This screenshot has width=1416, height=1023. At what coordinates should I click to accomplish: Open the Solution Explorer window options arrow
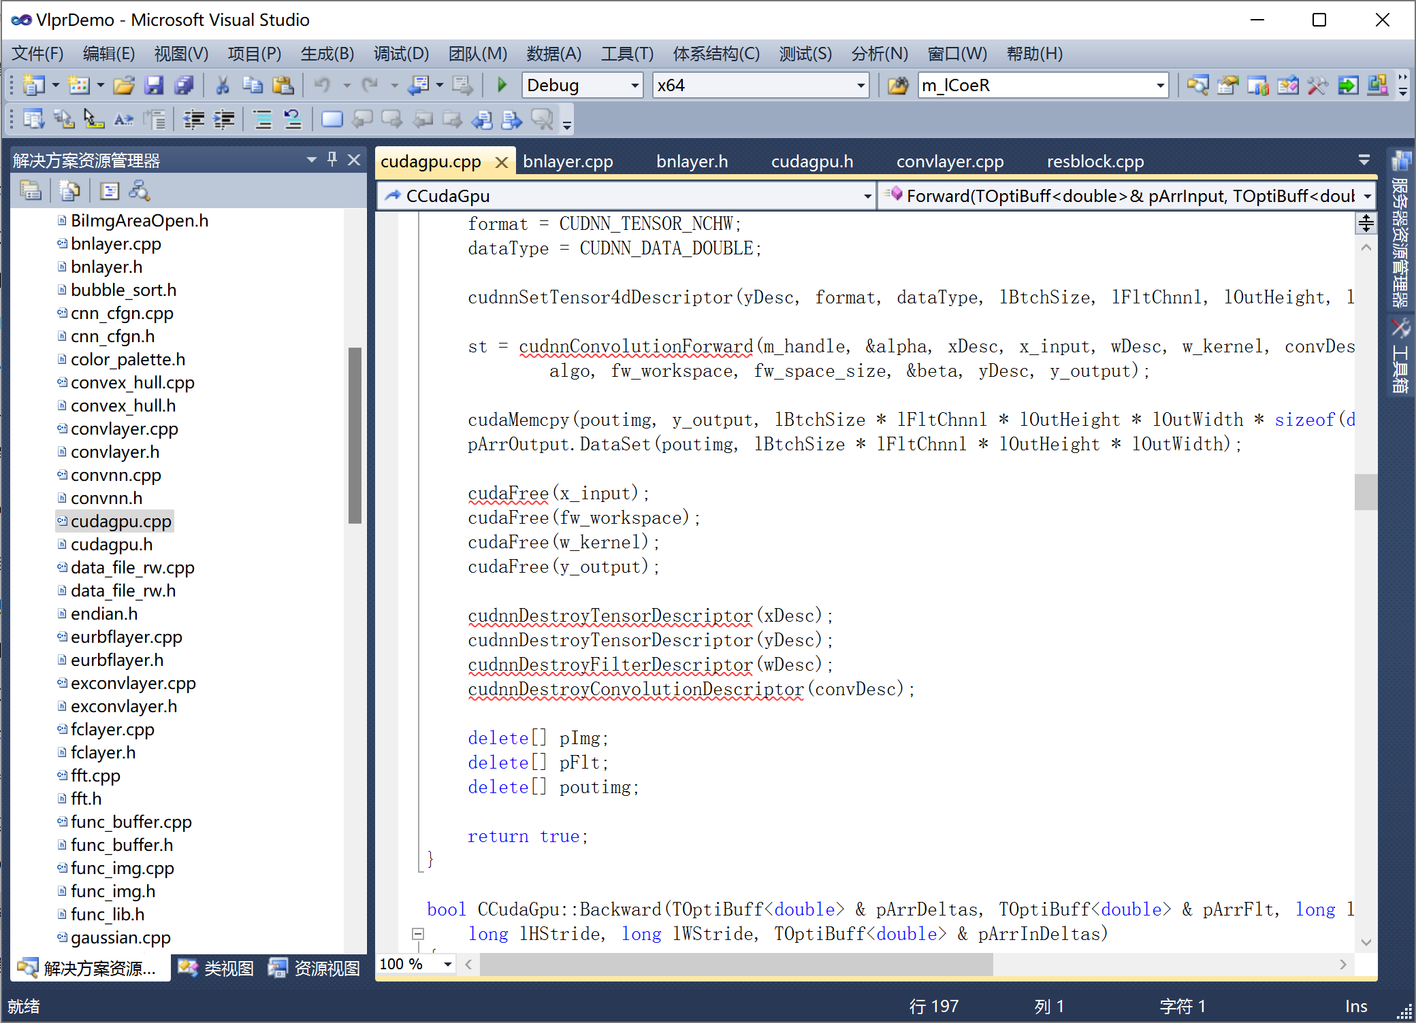click(x=312, y=160)
